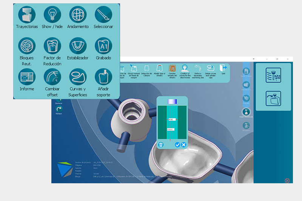Viewport: 302px width, 201px height.
Task: Click the export-to-folder icon in right panel
Action: [273, 98]
